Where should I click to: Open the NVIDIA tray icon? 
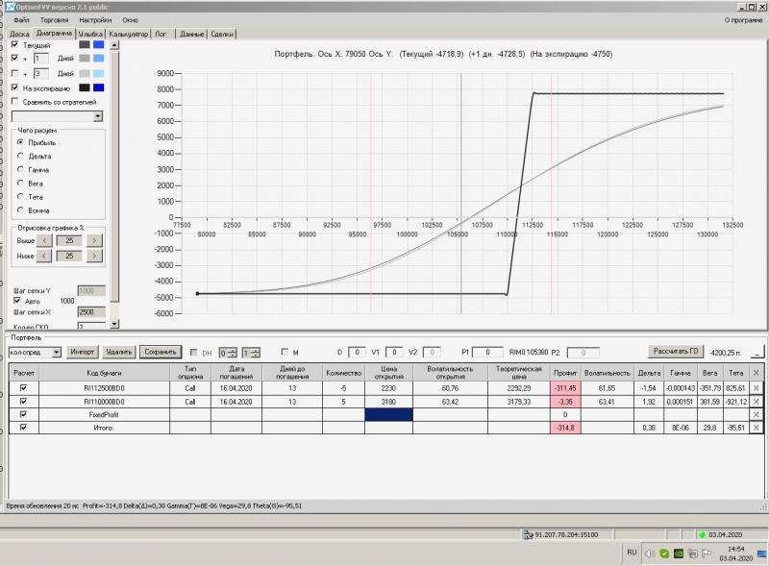pyautogui.click(x=679, y=554)
